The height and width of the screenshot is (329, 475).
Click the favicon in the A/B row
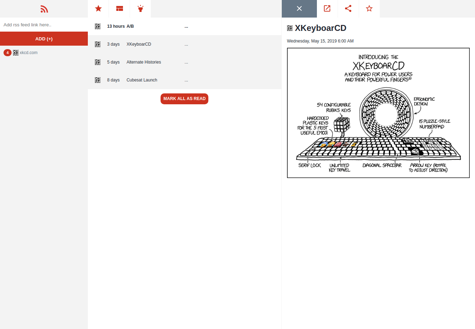98,26
